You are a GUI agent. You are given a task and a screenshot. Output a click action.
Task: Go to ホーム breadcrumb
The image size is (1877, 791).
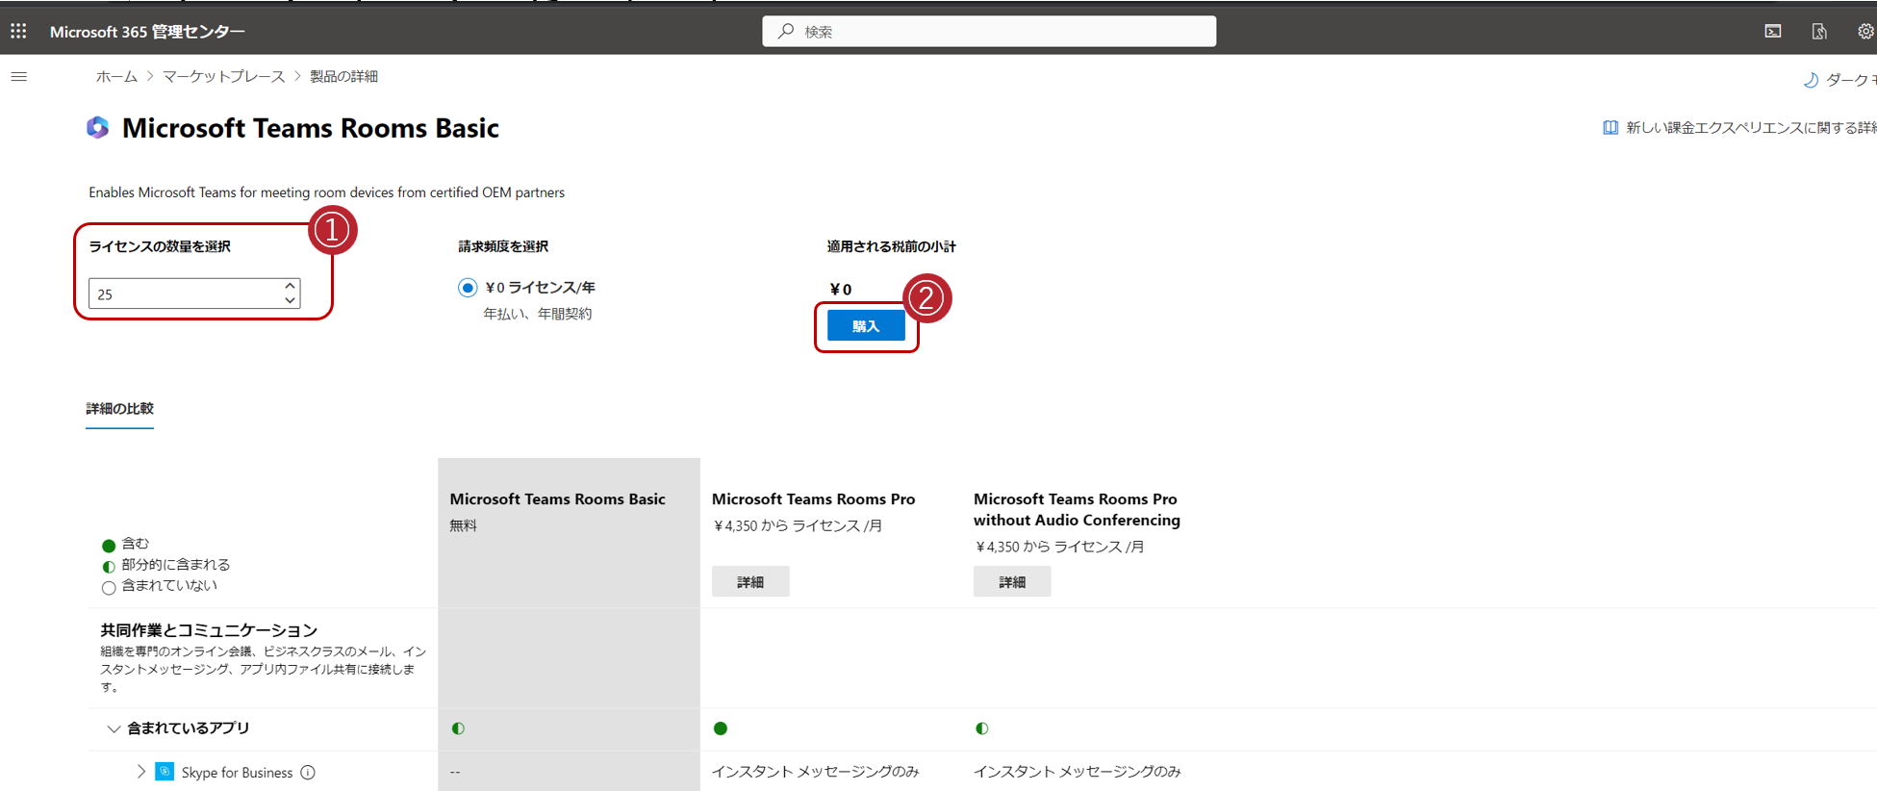116,77
